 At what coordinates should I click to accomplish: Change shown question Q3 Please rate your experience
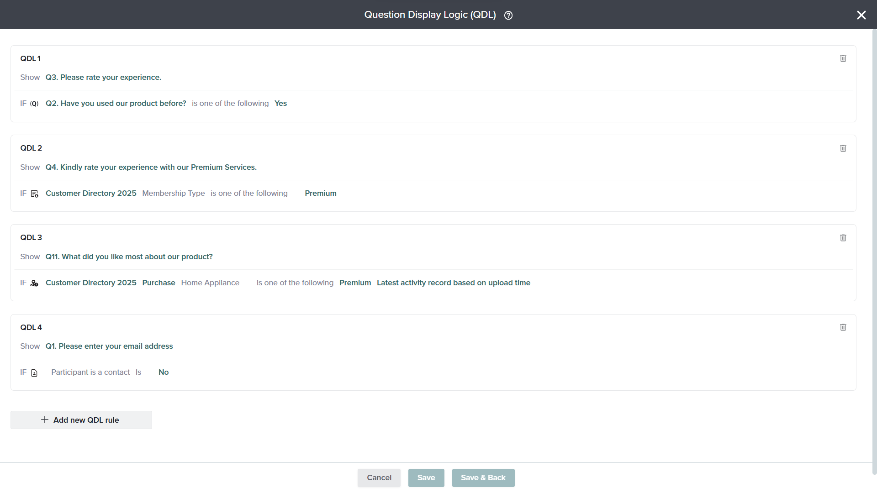coord(103,77)
